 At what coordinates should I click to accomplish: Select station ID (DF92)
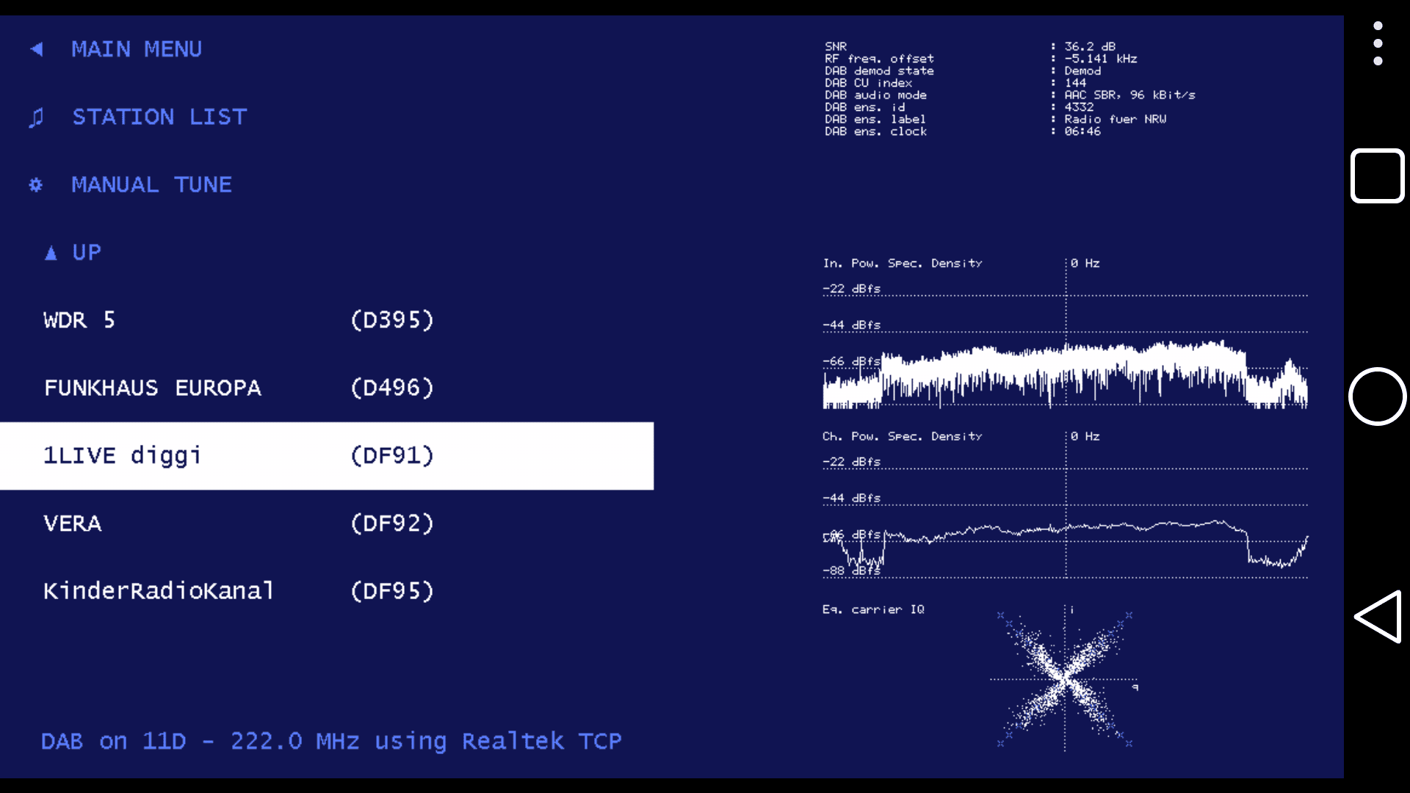[x=392, y=524]
